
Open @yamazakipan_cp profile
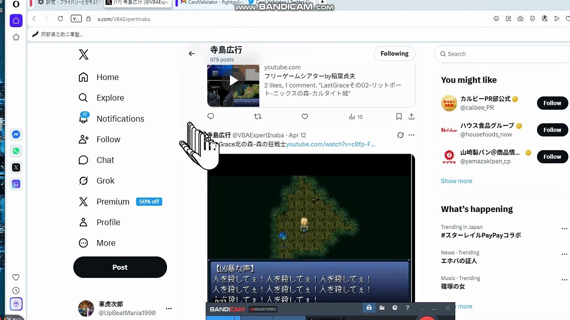pyautogui.click(x=485, y=161)
